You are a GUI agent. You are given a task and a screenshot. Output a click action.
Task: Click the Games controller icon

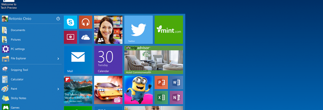(x=6, y=107)
